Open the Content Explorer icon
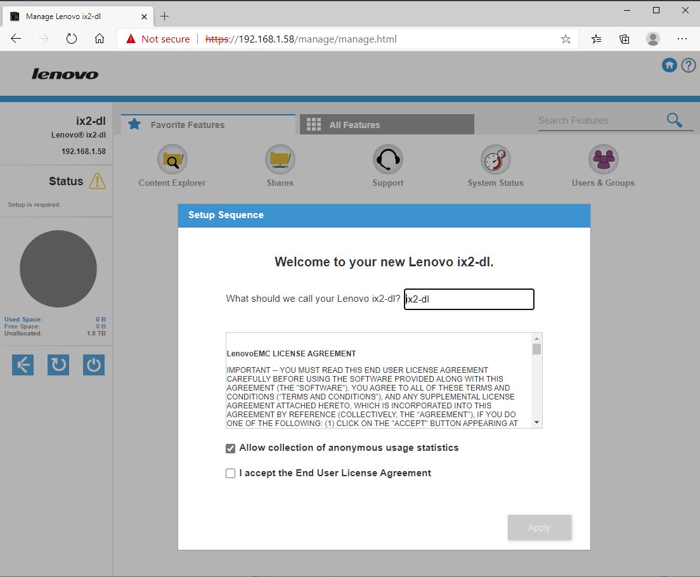Viewport: 700px width, 577px height. tap(172, 159)
